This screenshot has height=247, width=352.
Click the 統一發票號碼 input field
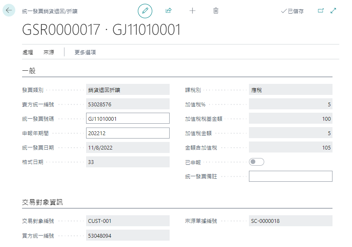[128, 118]
